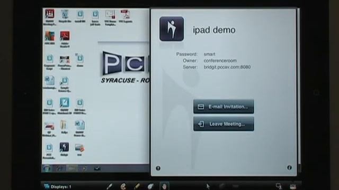Tap the 'ipad demo' meeting title

point(214,30)
